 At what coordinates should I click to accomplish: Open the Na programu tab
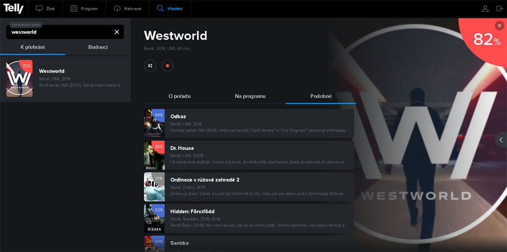250,96
